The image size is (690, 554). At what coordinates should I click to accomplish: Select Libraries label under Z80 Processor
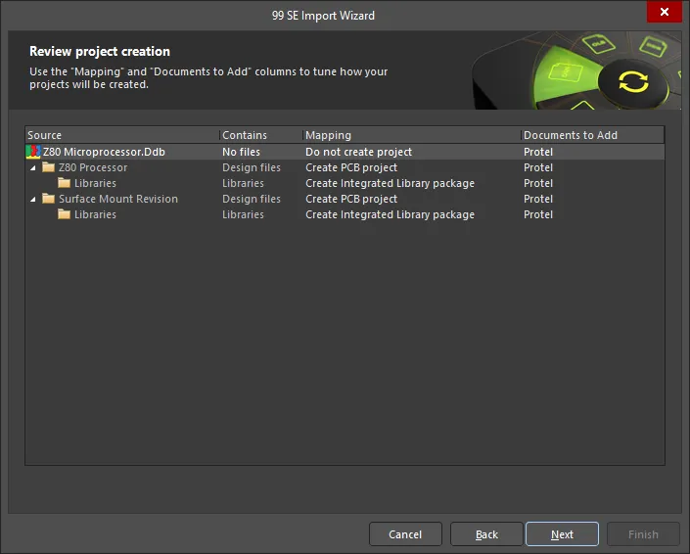pos(95,183)
